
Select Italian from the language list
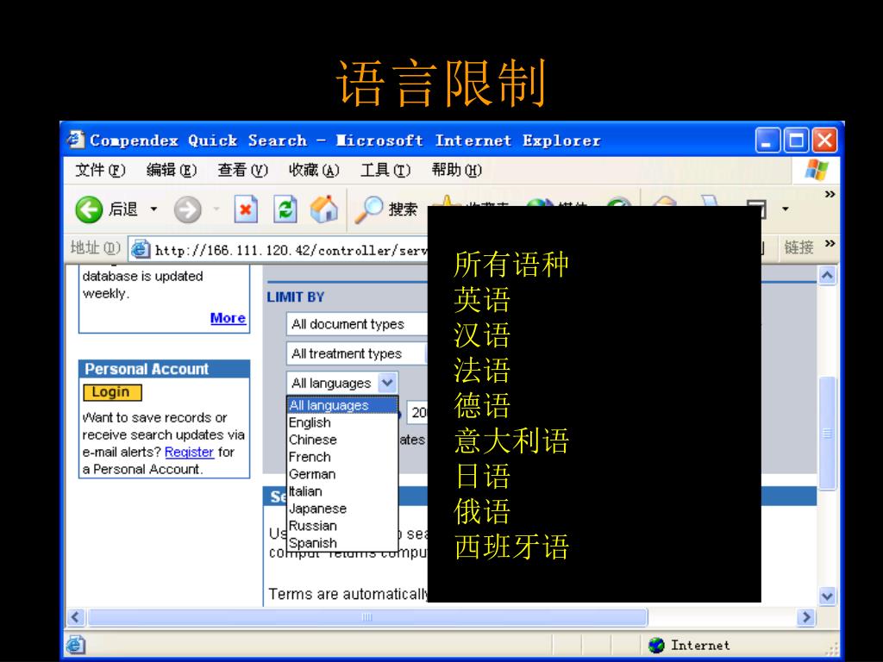[341, 491]
